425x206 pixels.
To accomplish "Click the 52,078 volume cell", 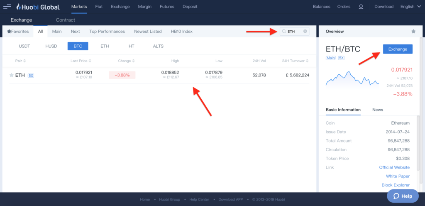I will [259, 75].
